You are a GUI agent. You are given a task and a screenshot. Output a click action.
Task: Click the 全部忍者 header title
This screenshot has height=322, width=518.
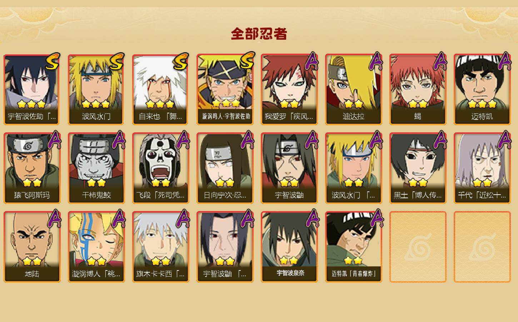[x=259, y=34]
